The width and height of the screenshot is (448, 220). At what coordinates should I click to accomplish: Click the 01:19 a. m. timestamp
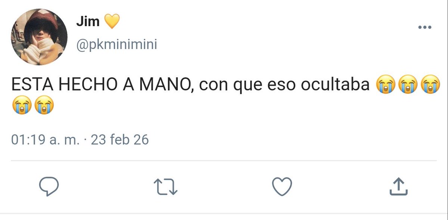point(46,140)
